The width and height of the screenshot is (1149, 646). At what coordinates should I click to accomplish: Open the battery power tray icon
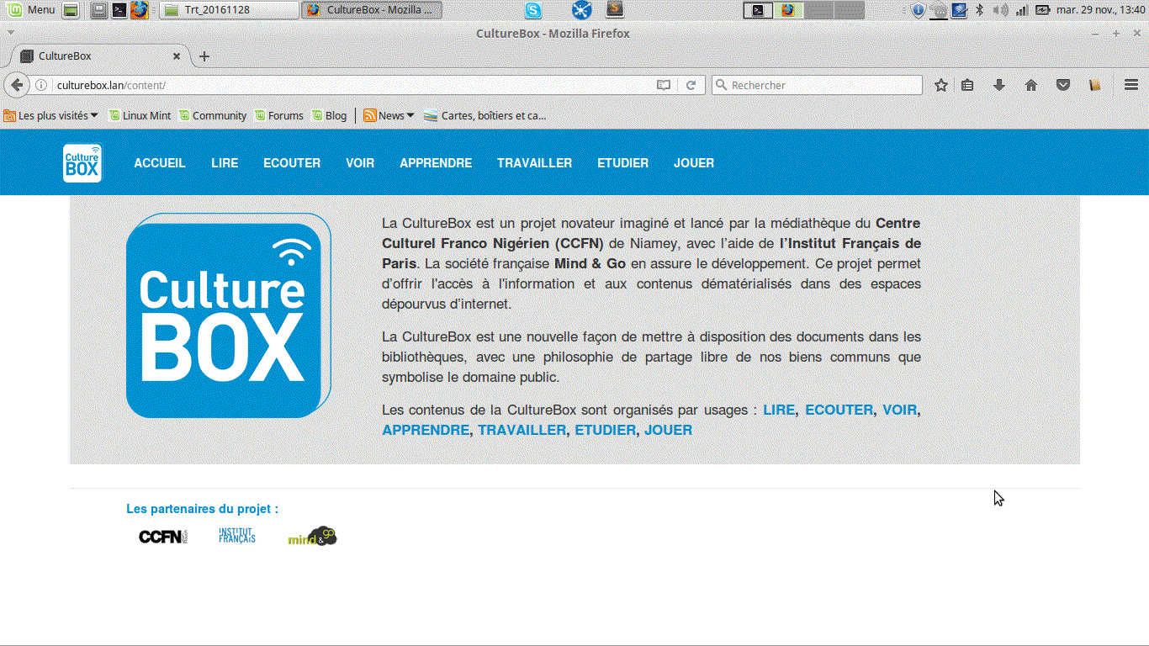1043,10
